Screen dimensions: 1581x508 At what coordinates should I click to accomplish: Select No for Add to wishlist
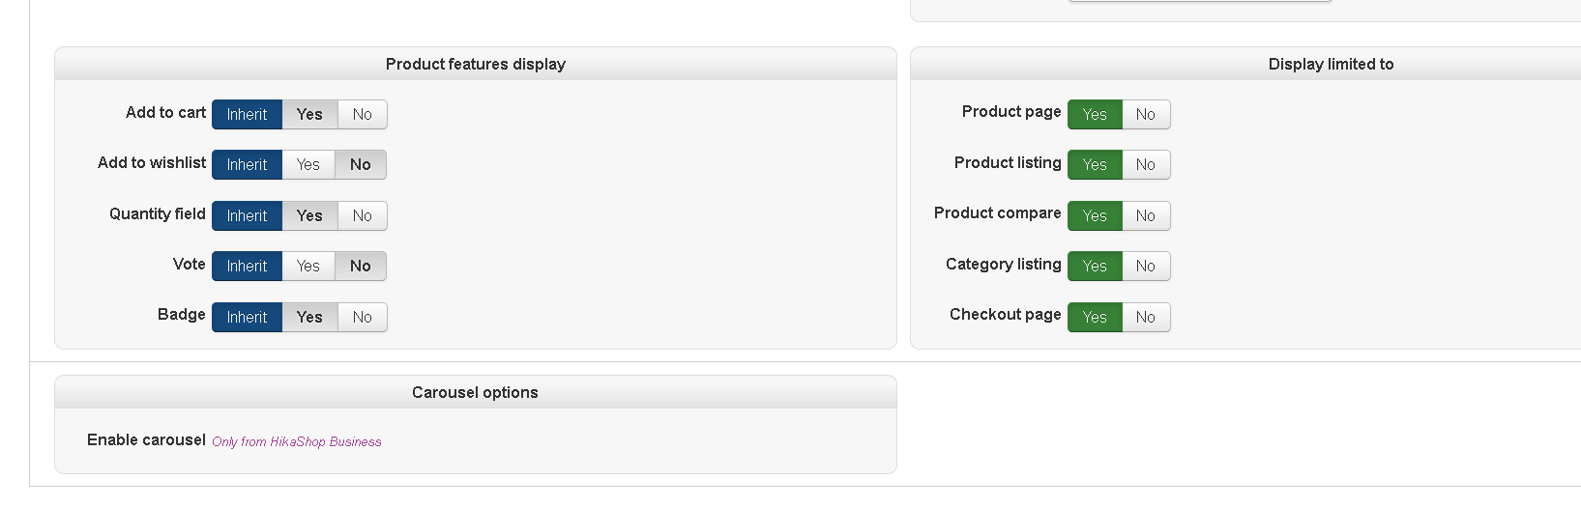coord(361,164)
